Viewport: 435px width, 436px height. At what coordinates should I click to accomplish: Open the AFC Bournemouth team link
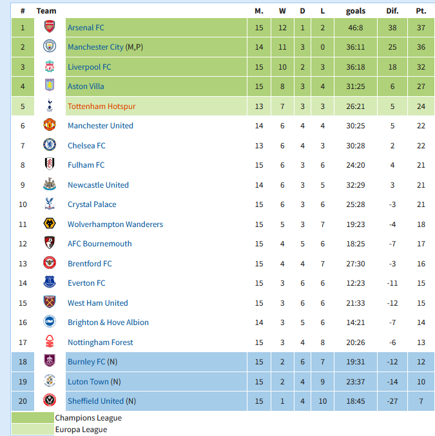pos(100,244)
